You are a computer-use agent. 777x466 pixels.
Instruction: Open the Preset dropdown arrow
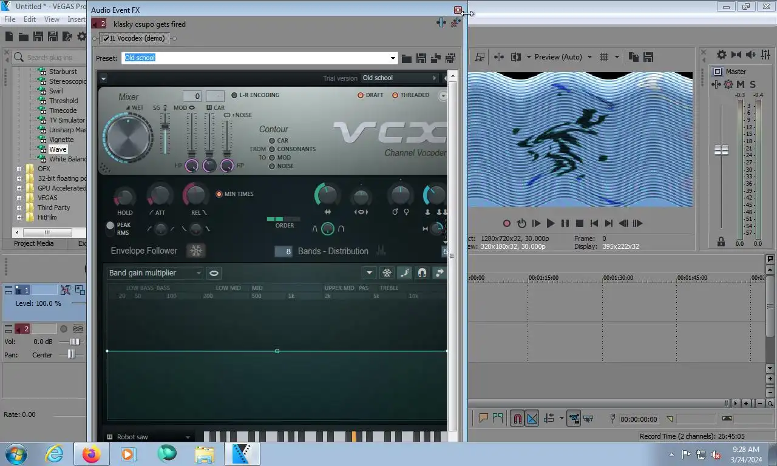click(393, 58)
